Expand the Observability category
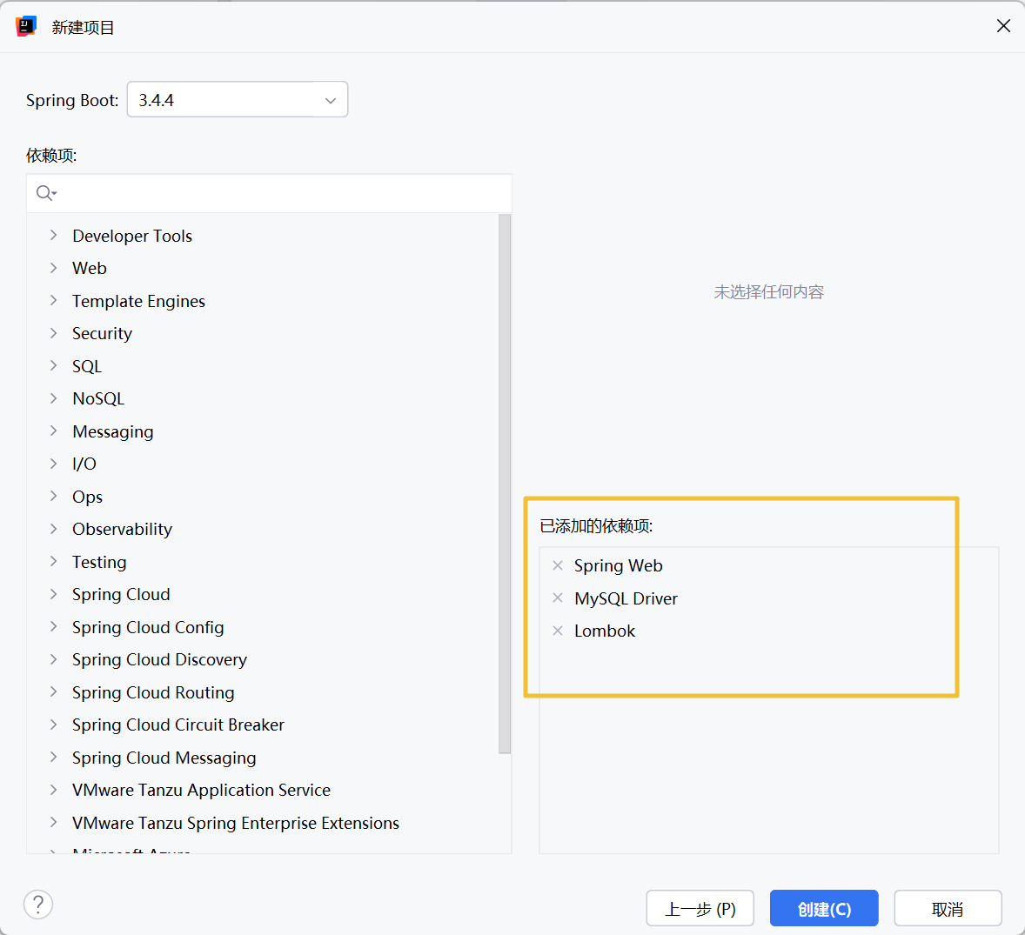1025x935 pixels. tap(54, 529)
